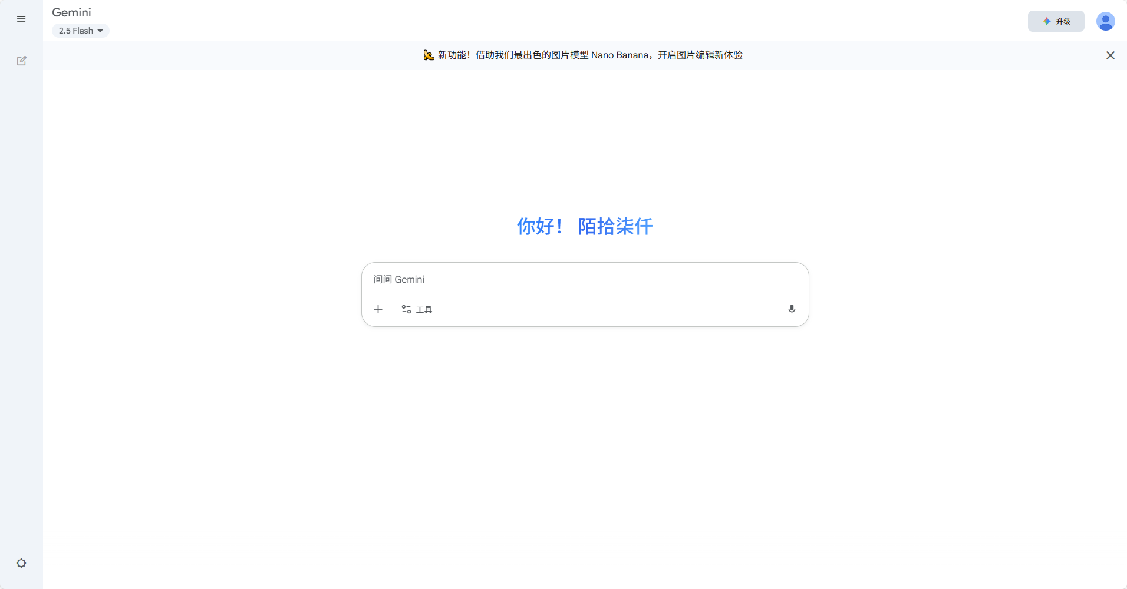Click the arrow next to 2.5 Flash
The width and height of the screenshot is (1127, 589).
click(x=100, y=31)
